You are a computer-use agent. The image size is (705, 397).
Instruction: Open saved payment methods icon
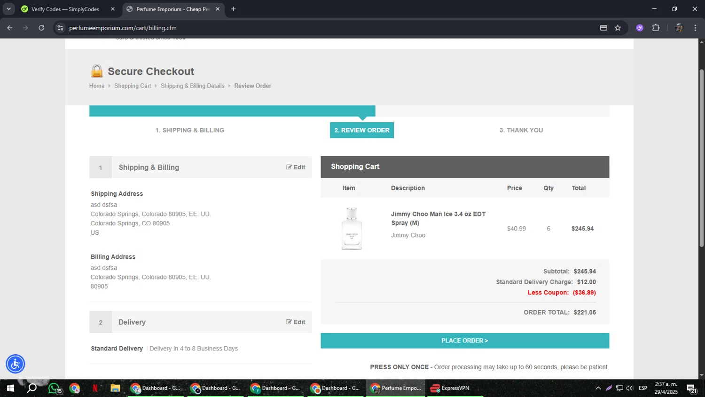click(603, 28)
